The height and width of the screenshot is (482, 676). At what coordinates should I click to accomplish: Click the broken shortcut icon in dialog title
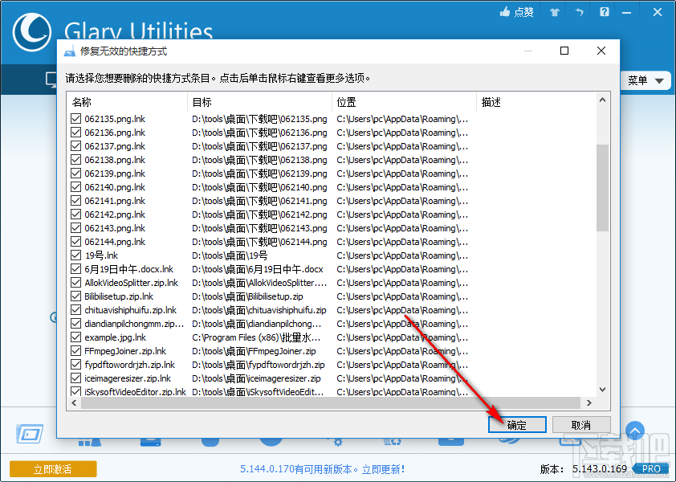point(69,51)
